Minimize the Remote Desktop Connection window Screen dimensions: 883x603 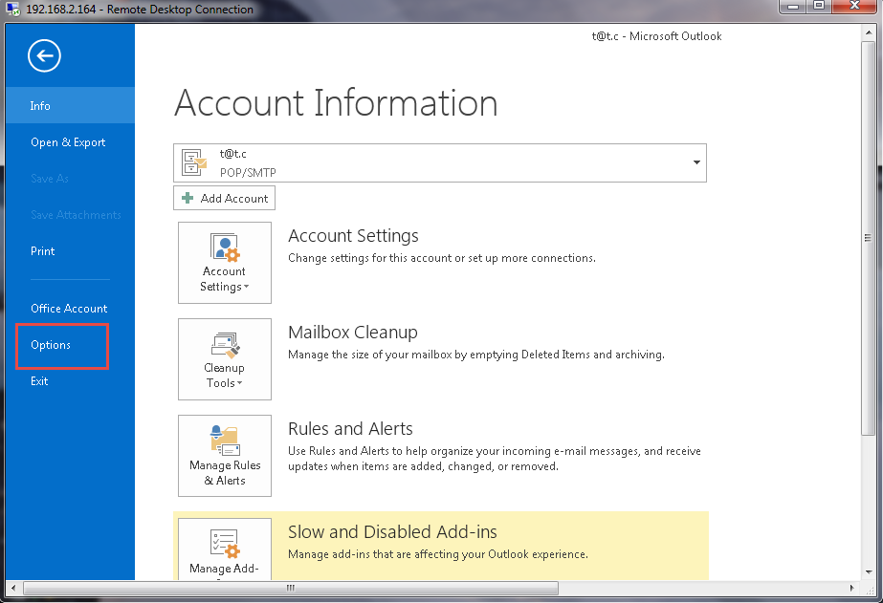tap(793, 6)
